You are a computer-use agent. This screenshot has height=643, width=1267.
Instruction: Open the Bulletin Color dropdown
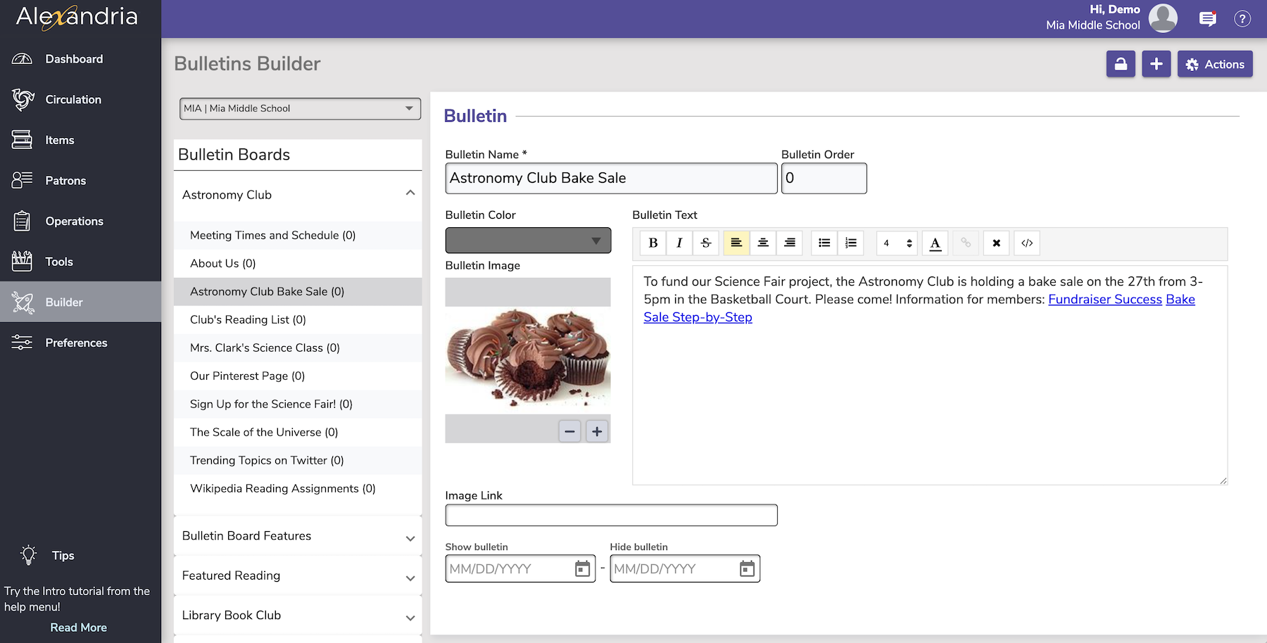[528, 240]
